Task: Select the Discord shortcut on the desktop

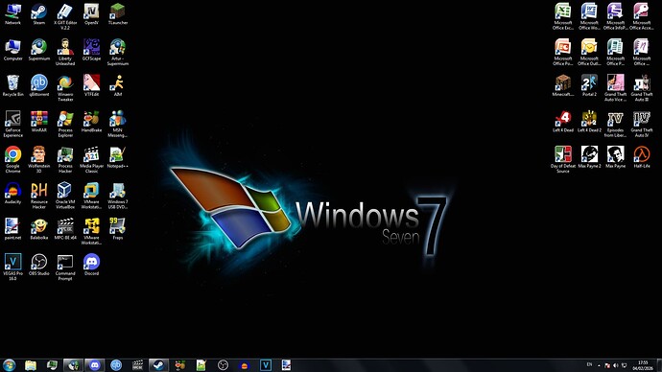Action: tap(91, 265)
